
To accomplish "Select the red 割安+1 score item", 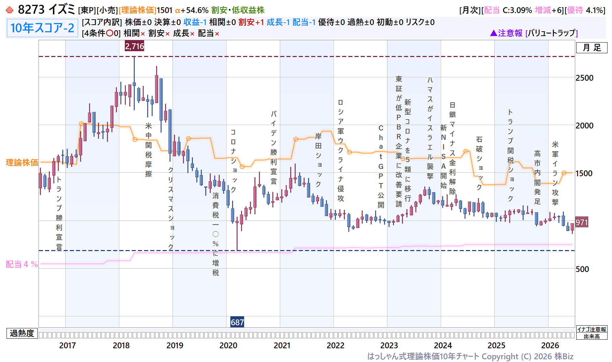I will click(251, 22).
